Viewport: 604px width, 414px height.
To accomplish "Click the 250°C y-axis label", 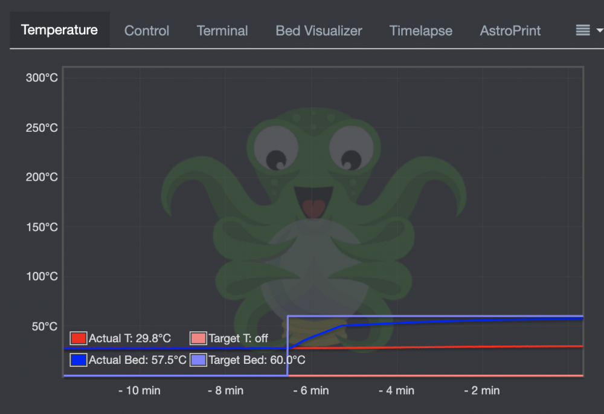I will pyautogui.click(x=42, y=128).
